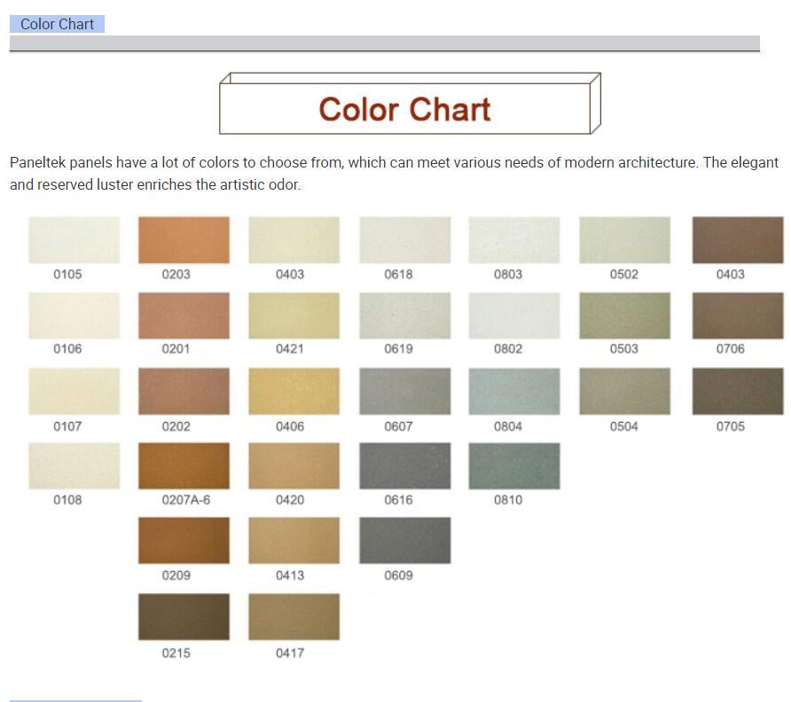Click the 0706 code label
Image resolution: width=791 pixels, height=702 pixels.
coord(731,349)
